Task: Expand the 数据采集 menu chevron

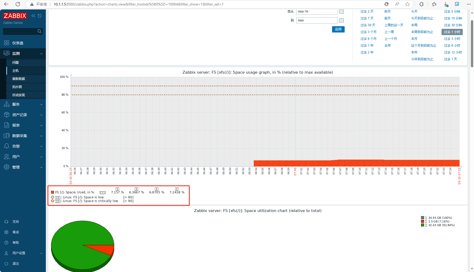Action: coord(41,136)
